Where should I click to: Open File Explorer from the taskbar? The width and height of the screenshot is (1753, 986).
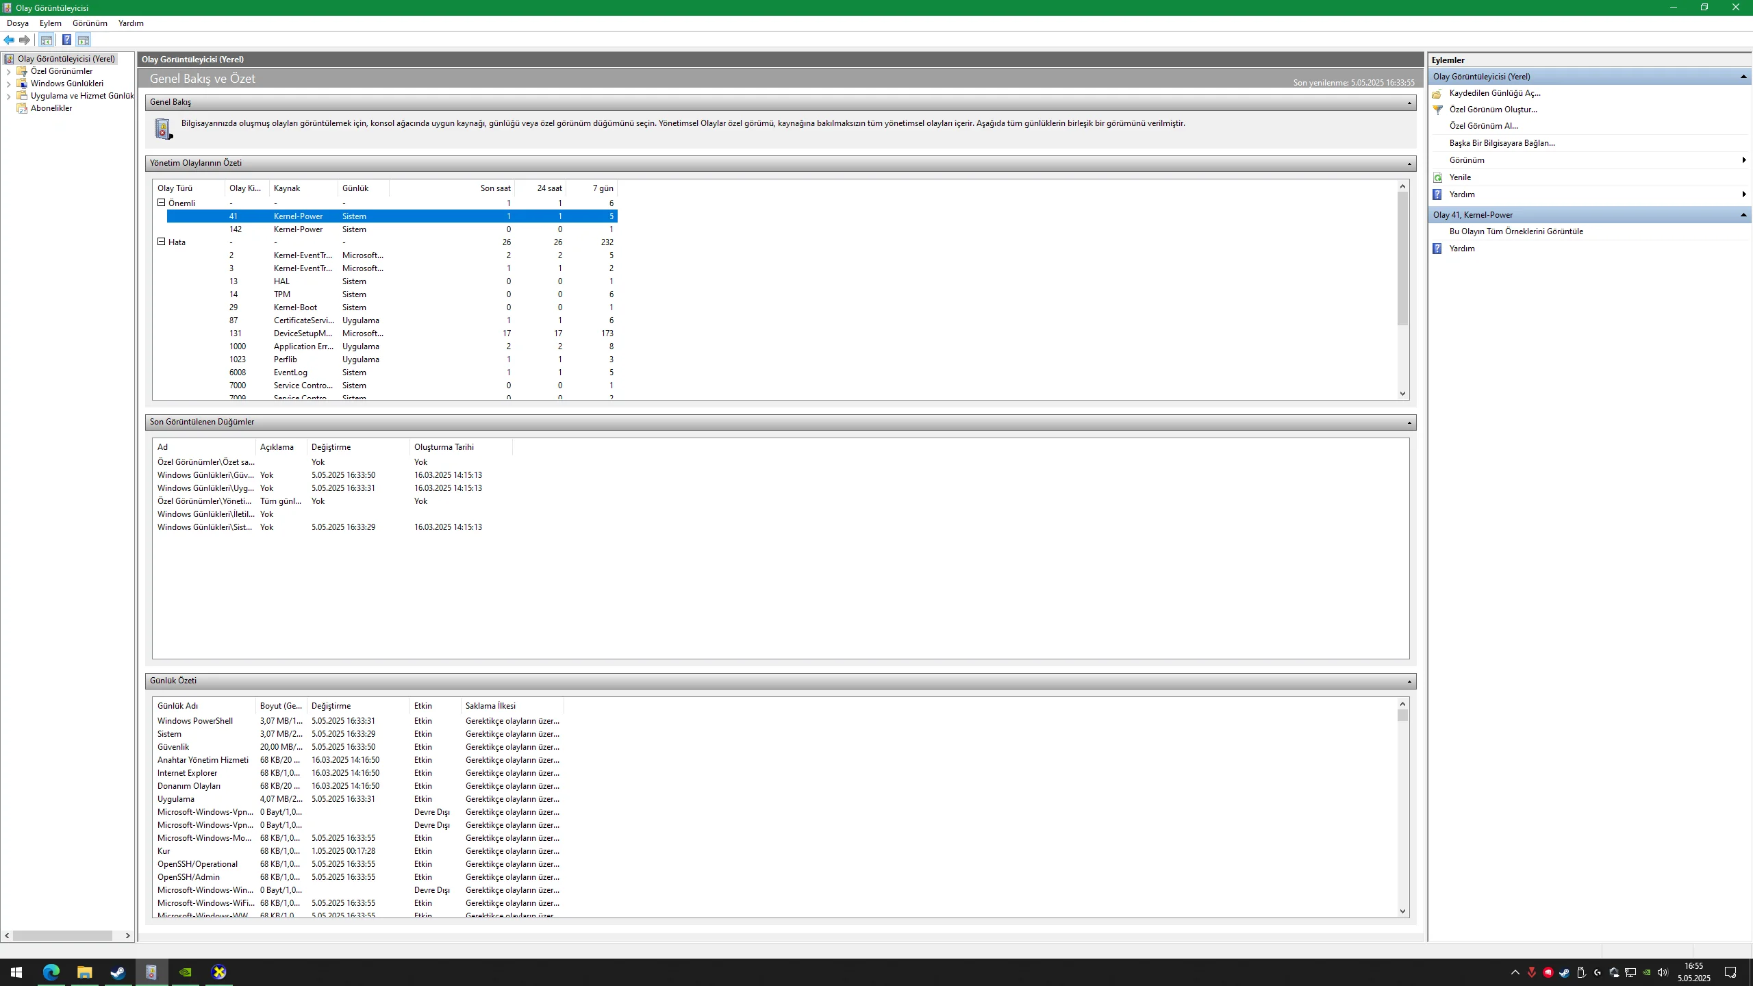coord(84,972)
